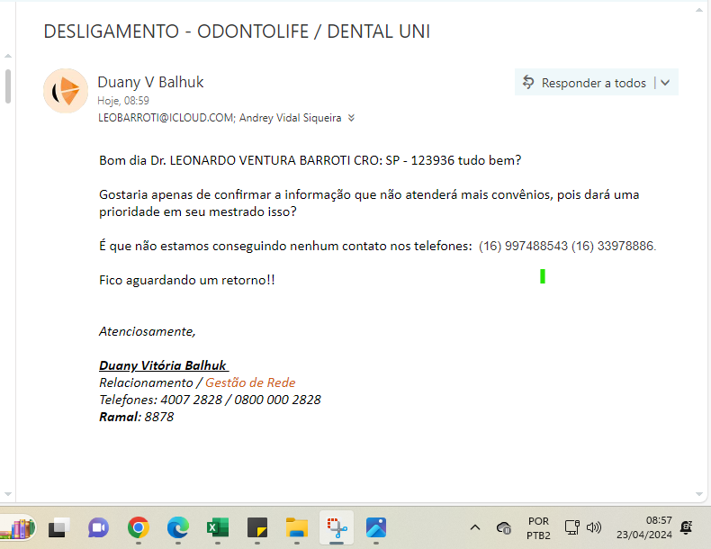Open the Photos app from the taskbar
Screen dimensions: 711x549
[376, 527]
